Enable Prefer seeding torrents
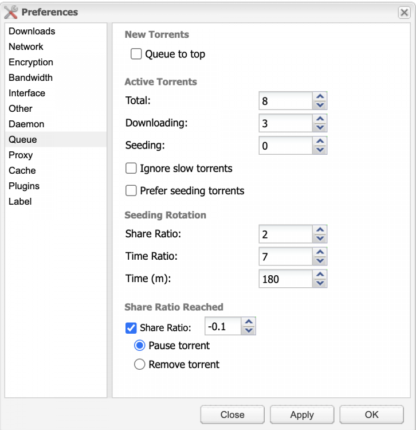This screenshot has width=416, height=430. [131, 190]
